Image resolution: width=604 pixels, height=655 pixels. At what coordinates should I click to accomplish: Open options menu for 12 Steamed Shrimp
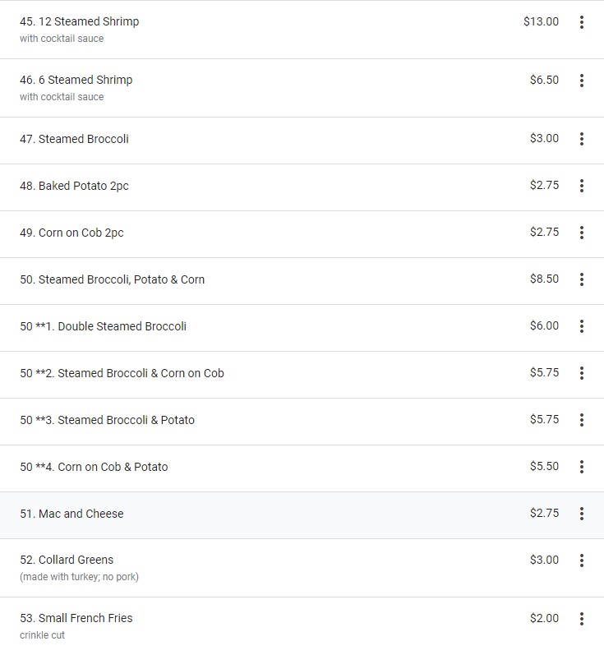click(582, 22)
